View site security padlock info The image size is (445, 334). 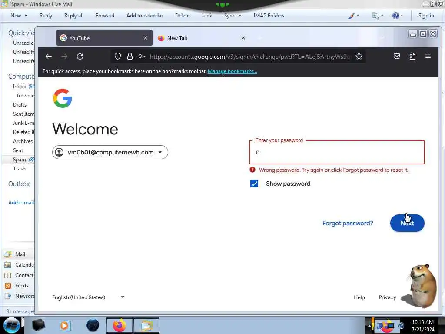[x=130, y=57]
